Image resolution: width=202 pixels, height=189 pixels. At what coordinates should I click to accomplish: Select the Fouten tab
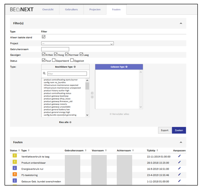[x=116, y=9]
